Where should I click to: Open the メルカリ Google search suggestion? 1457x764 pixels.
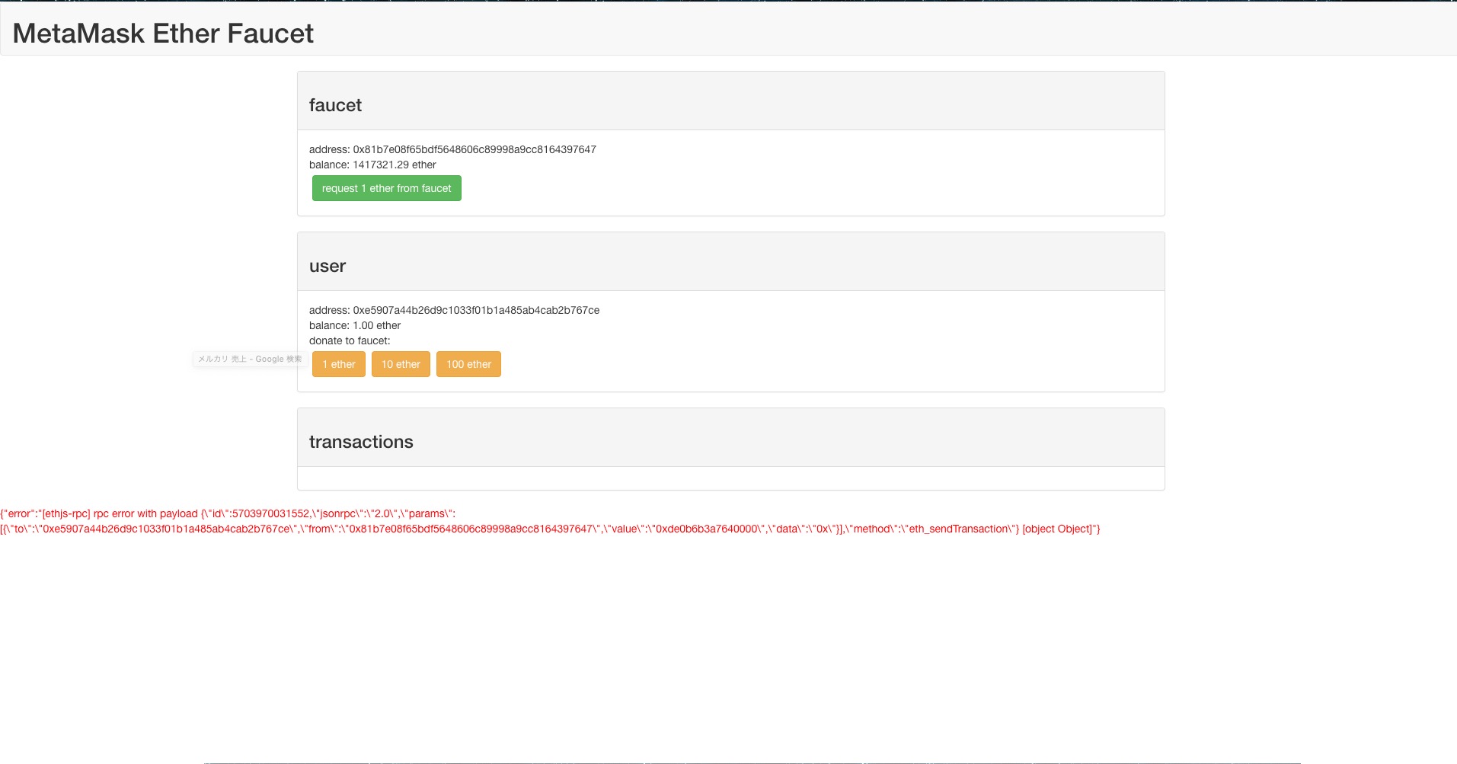click(249, 359)
